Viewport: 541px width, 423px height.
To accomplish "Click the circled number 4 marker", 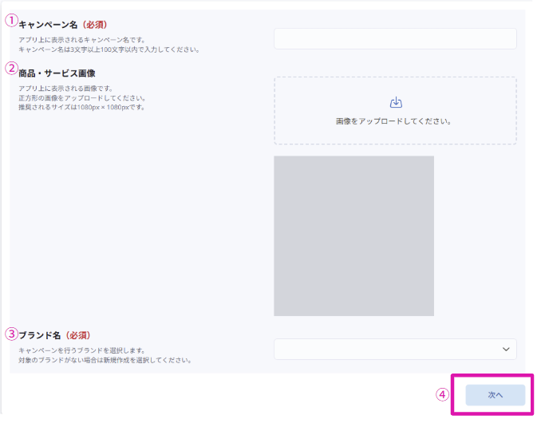I will click(442, 394).
